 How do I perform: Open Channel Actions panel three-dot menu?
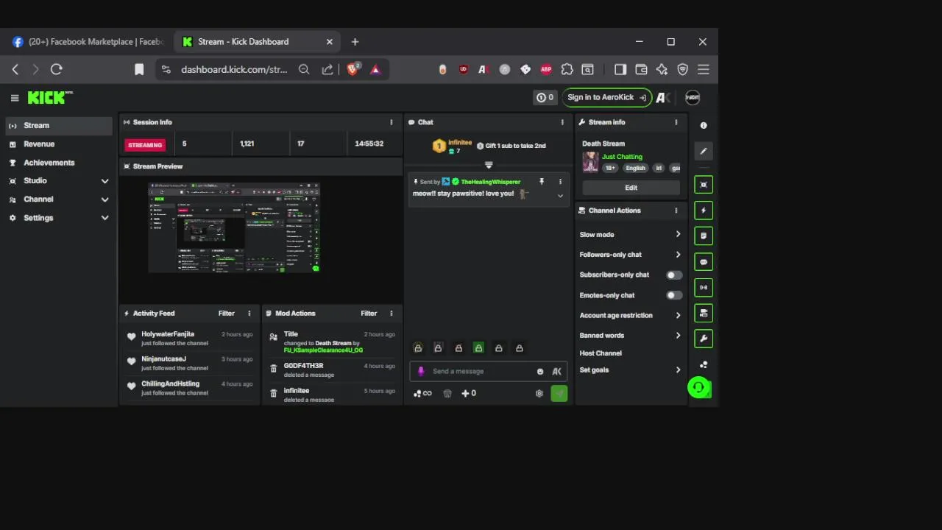(676, 211)
